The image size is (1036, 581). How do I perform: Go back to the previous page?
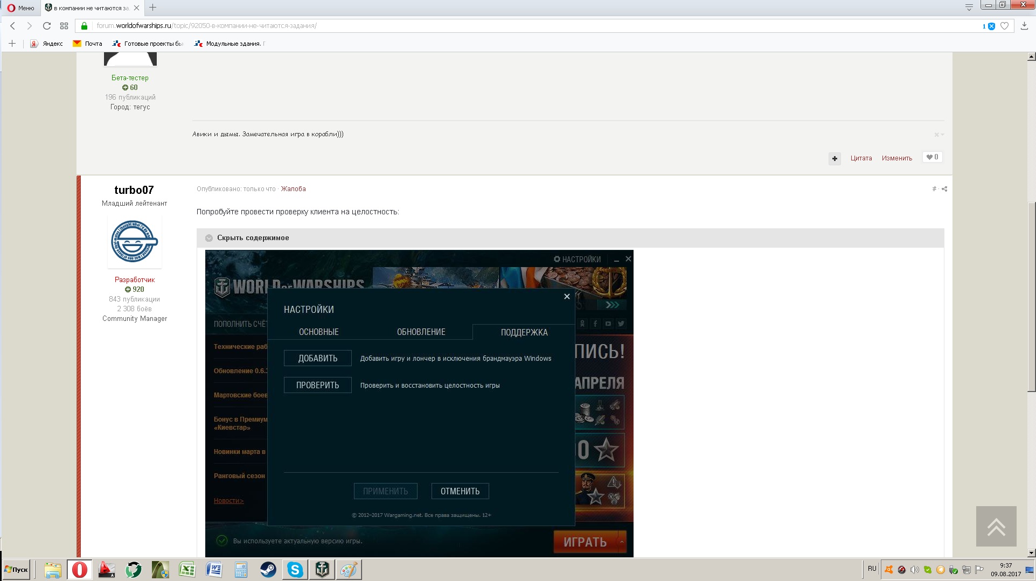point(13,26)
